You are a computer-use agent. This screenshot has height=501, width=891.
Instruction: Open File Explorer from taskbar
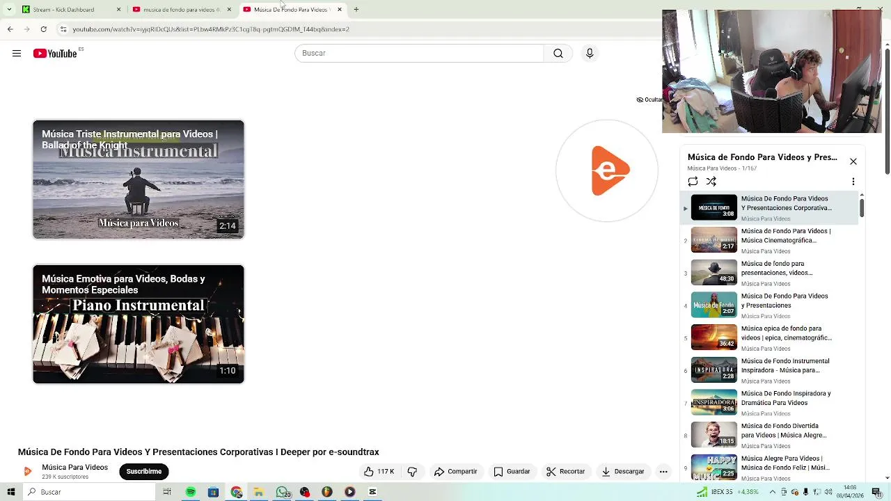[258, 492]
